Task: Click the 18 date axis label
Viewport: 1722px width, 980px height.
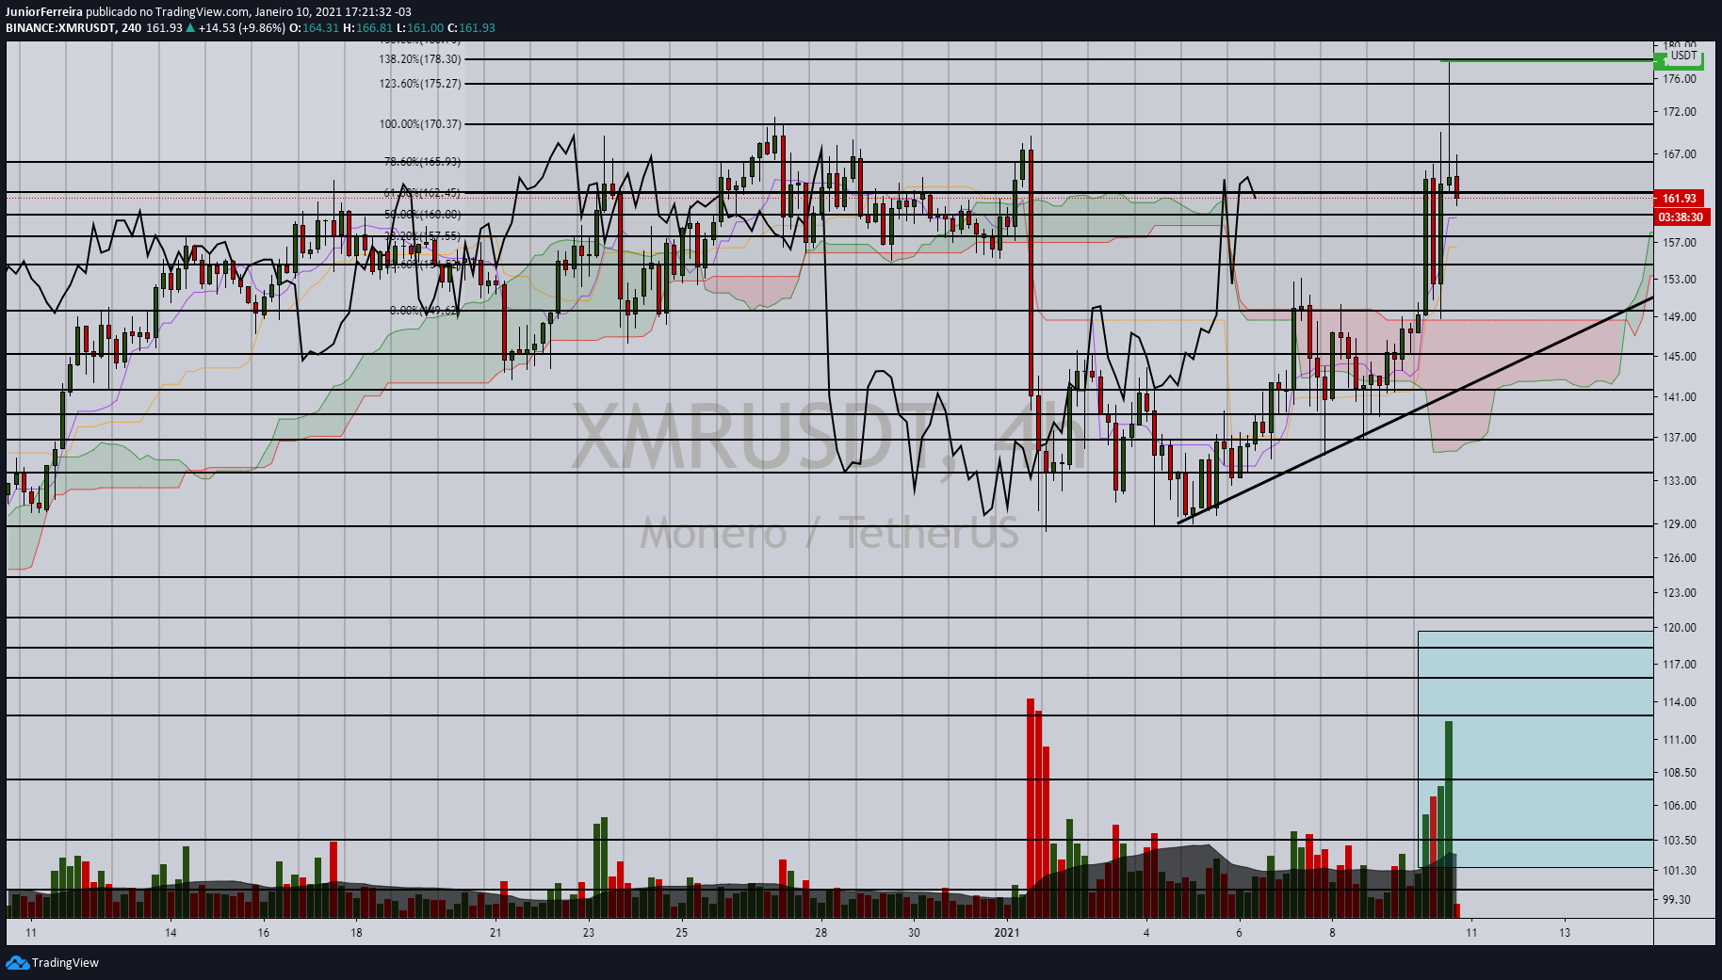Action: coord(356,933)
